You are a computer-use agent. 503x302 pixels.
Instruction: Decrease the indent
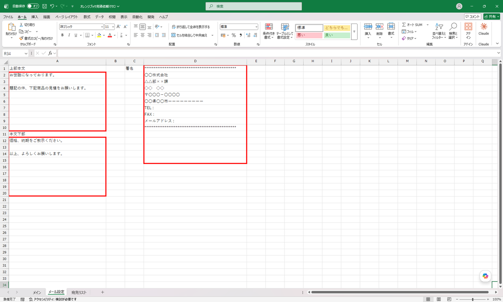(x=156, y=35)
